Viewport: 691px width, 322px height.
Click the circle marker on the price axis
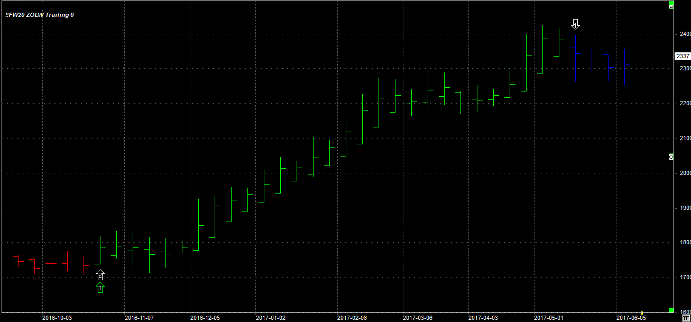[x=671, y=157]
